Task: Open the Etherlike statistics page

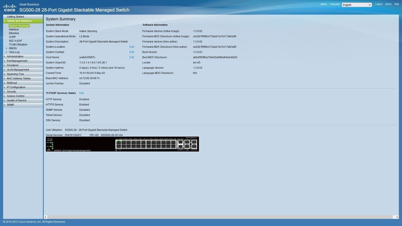Action: pyautogui.click(x=14, y=33)
